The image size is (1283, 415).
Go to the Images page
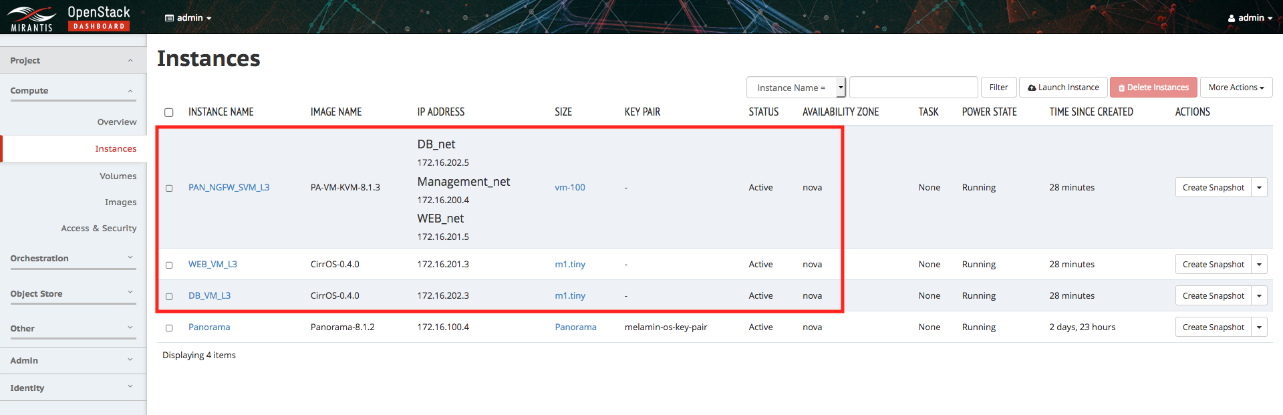[x=120, y=202]
